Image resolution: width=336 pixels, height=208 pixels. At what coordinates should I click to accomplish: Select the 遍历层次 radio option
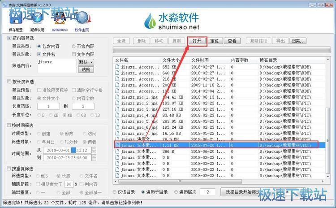click(x=176, y=192)
